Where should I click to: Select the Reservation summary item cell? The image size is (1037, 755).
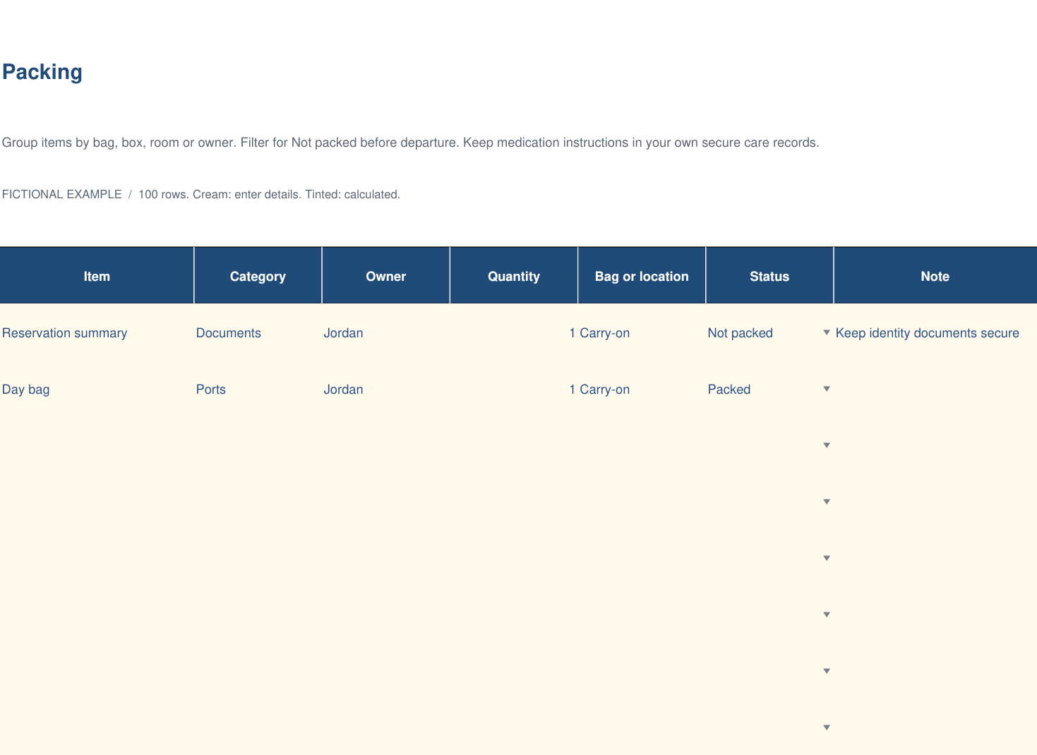[97, 333]
